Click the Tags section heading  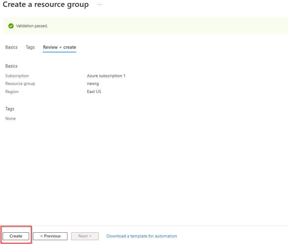click(10, 109)
